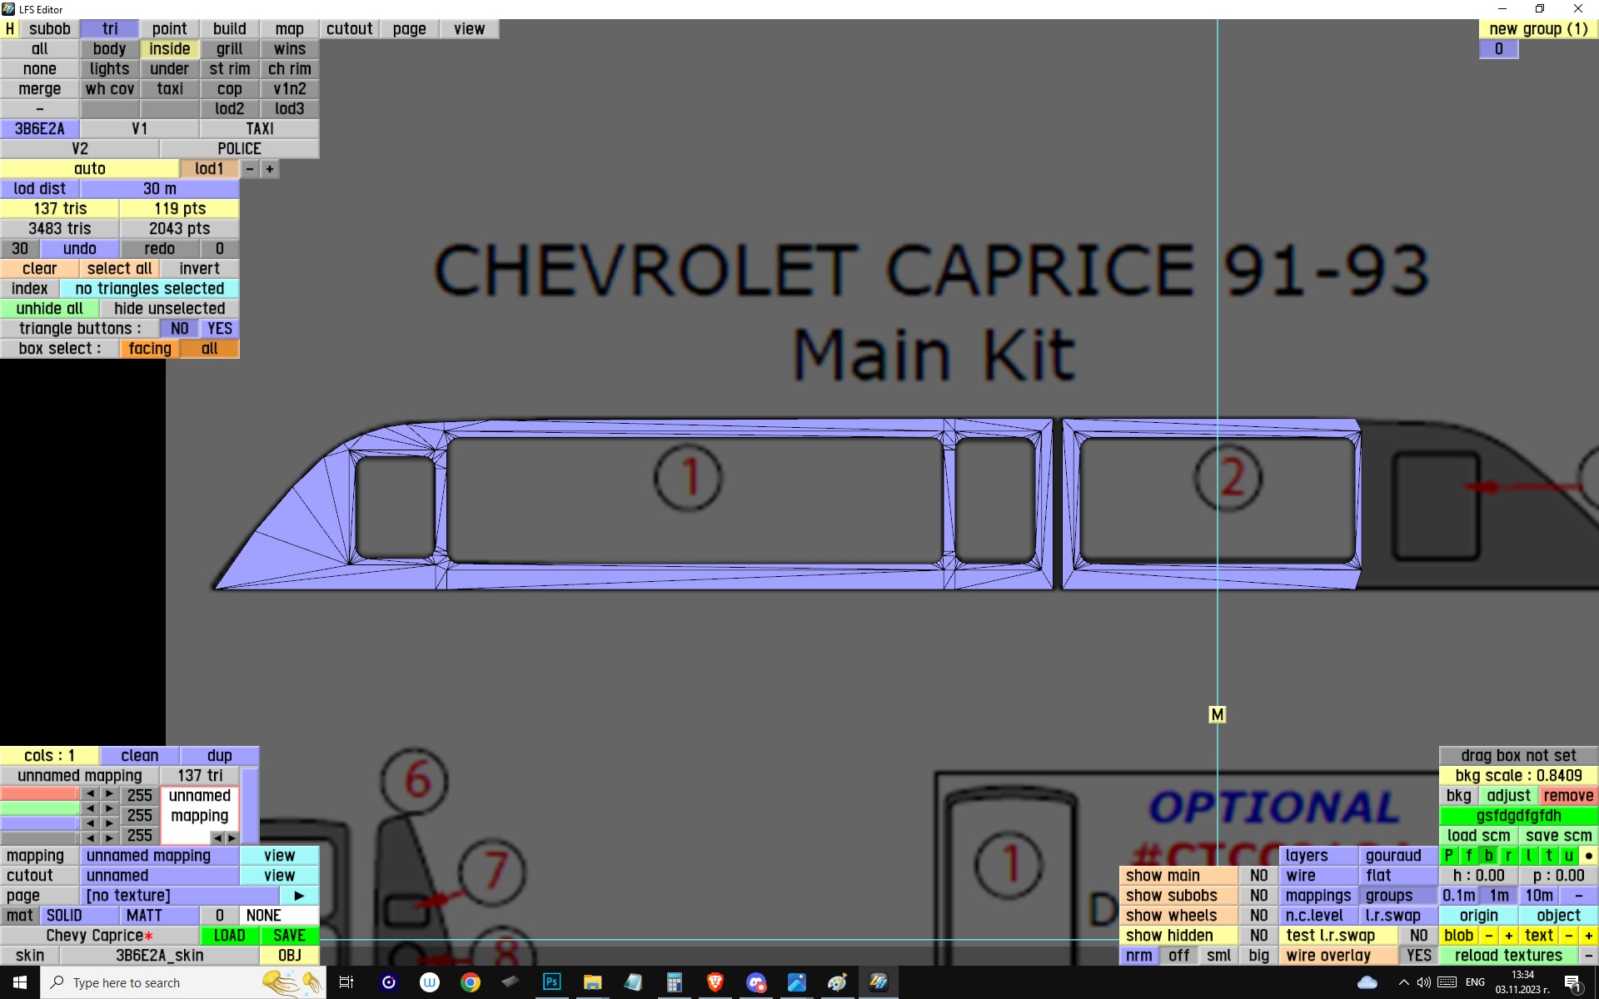Click the bkg scale value field

coord(1518,775)
